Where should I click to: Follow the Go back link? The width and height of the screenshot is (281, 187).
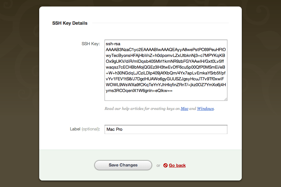(x=177, y=166)
